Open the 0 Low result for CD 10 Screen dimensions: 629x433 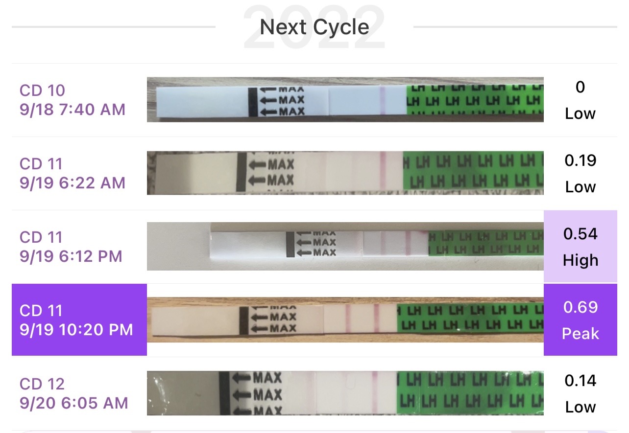pyautogui.click(x=580, y=100)
